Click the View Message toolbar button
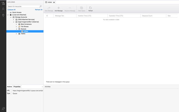The width and height of the screenshot is (179, 112). click(x=49, y=9)
